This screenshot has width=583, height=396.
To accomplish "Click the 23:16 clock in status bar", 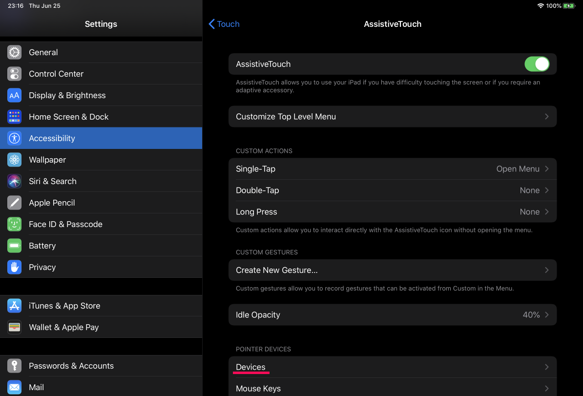I will coord(16,6).
